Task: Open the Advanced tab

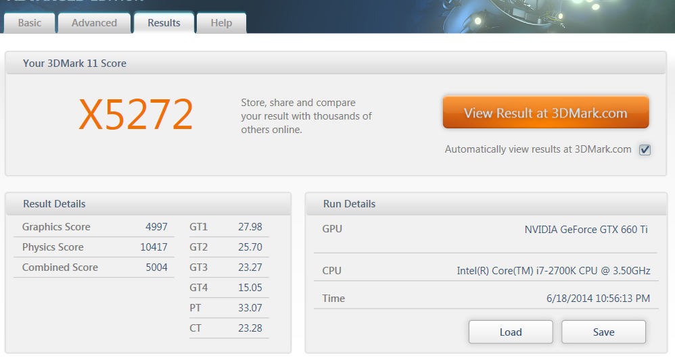Action: (x=94, y=23)
